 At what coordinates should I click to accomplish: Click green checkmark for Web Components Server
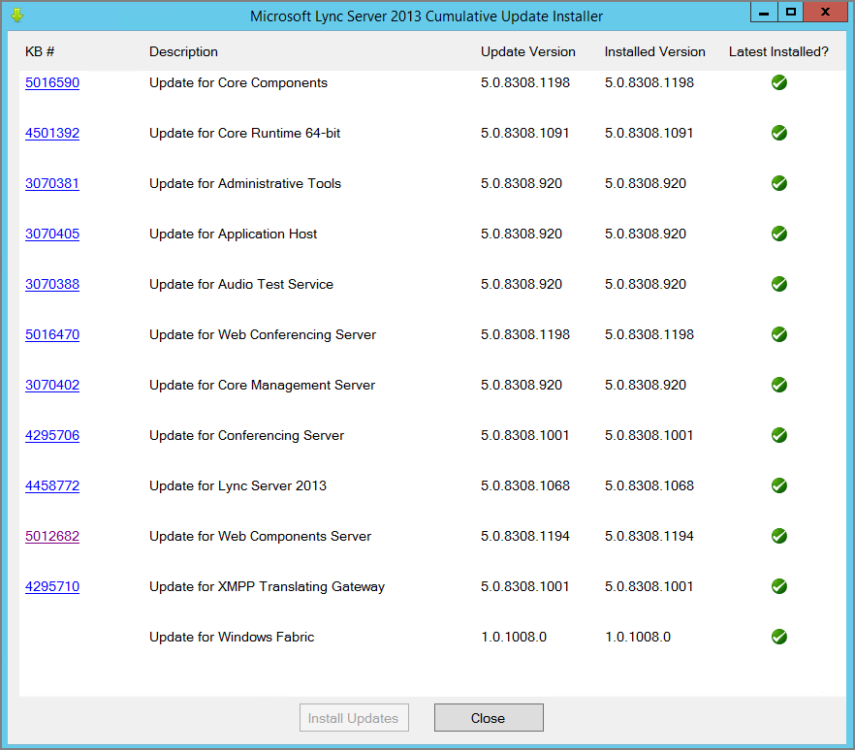778,536
